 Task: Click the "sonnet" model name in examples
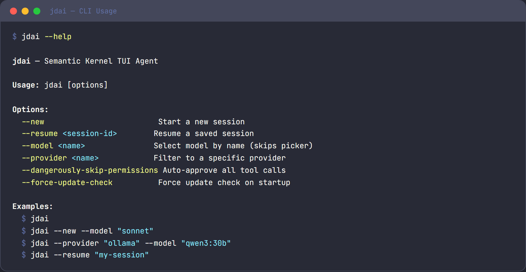[x=135, y=231]
